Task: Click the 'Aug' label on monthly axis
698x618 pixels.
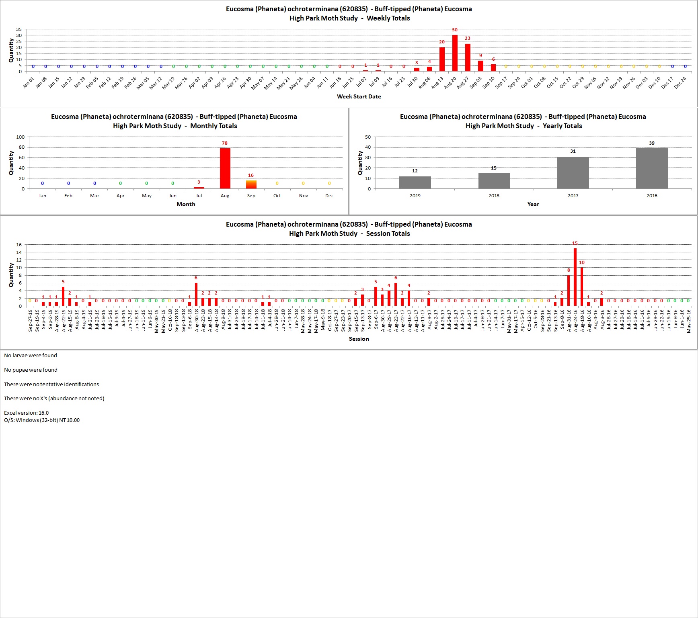Action: (x=225, y=196)
